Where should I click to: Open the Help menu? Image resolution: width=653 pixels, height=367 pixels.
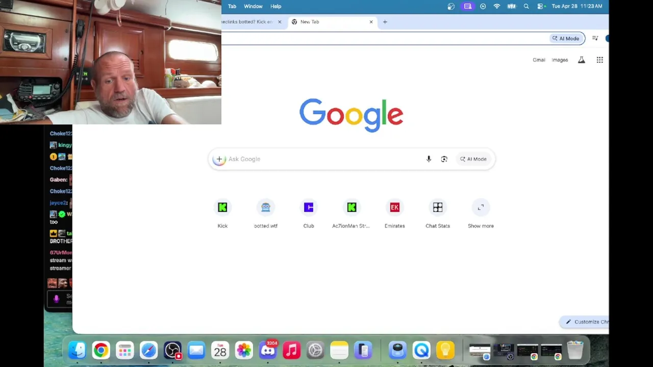click(x=275, y=6)
